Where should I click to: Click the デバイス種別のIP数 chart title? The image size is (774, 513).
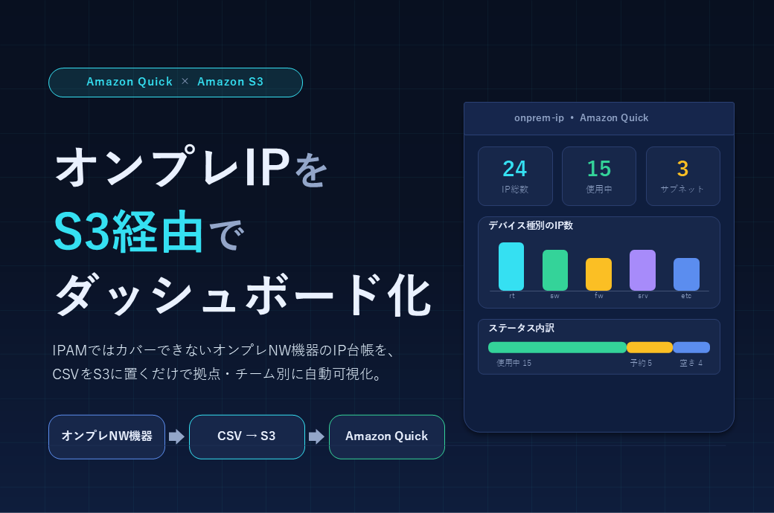[531, 225]
